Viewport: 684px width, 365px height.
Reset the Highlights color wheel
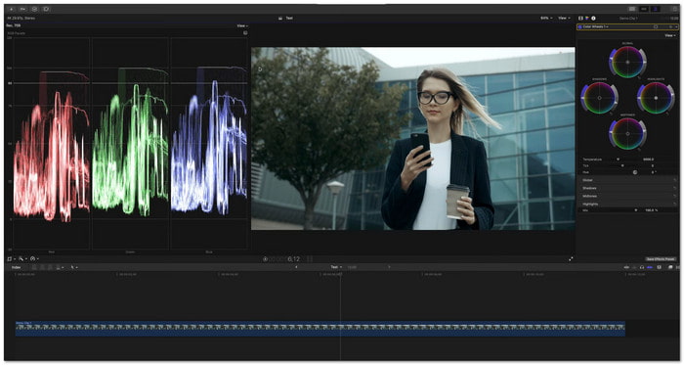point(667,114)
